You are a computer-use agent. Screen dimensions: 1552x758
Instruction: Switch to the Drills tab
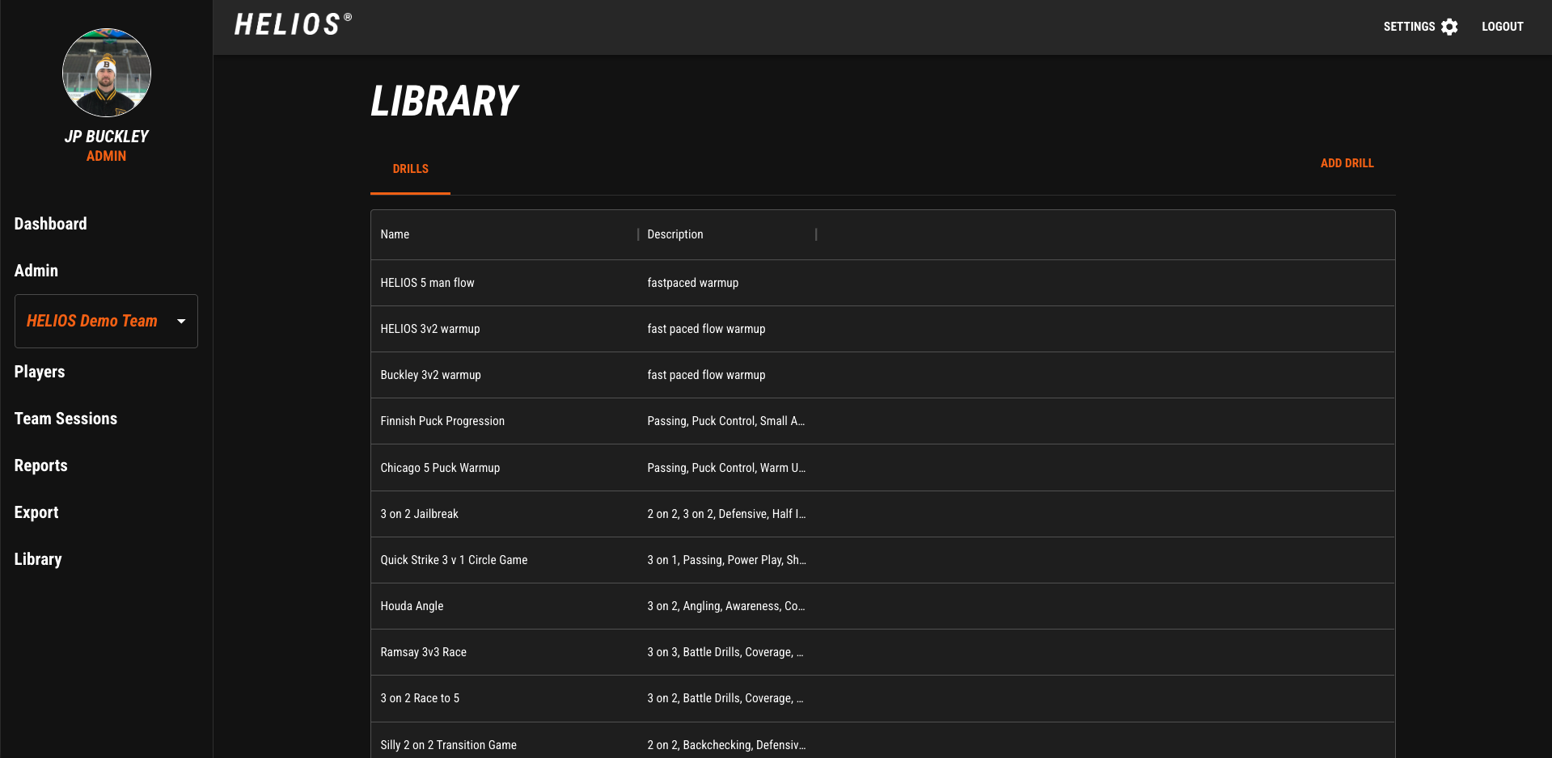coord(410,169)
